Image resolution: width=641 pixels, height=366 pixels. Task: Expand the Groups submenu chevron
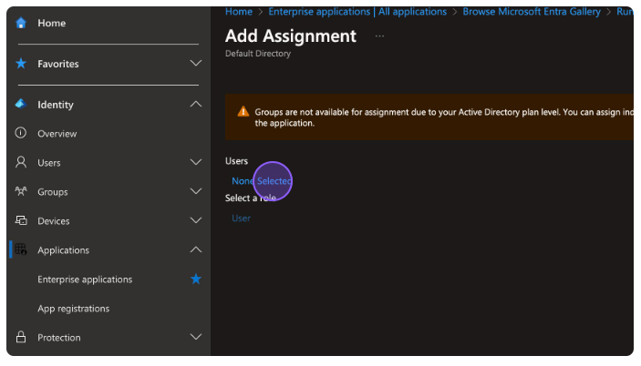(195, 192)
